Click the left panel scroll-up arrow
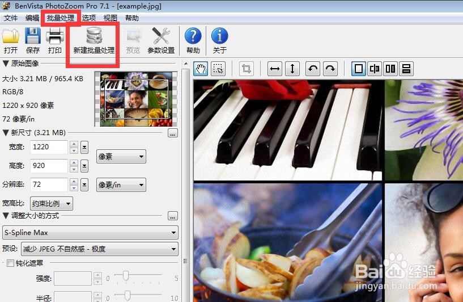This screenshot has width=463, height=302. (x=186, y=64)
